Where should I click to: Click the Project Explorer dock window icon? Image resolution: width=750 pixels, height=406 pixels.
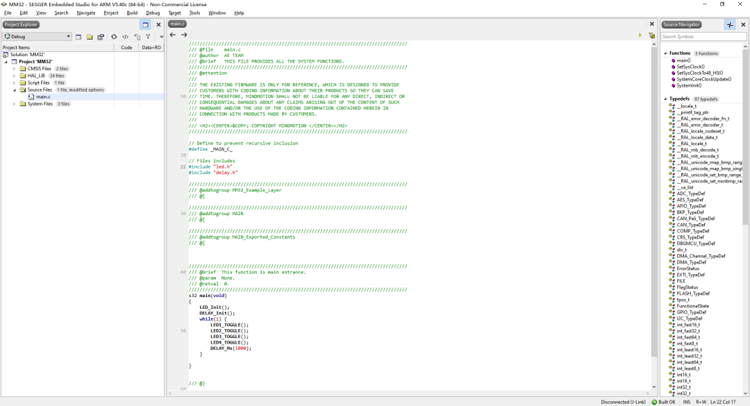145,24
